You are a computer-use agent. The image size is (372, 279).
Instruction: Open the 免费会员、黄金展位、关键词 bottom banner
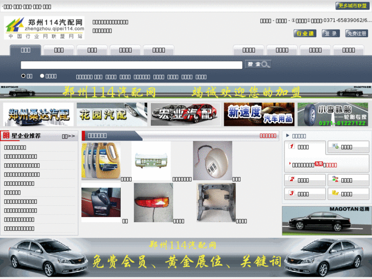(x=186, y=258)
